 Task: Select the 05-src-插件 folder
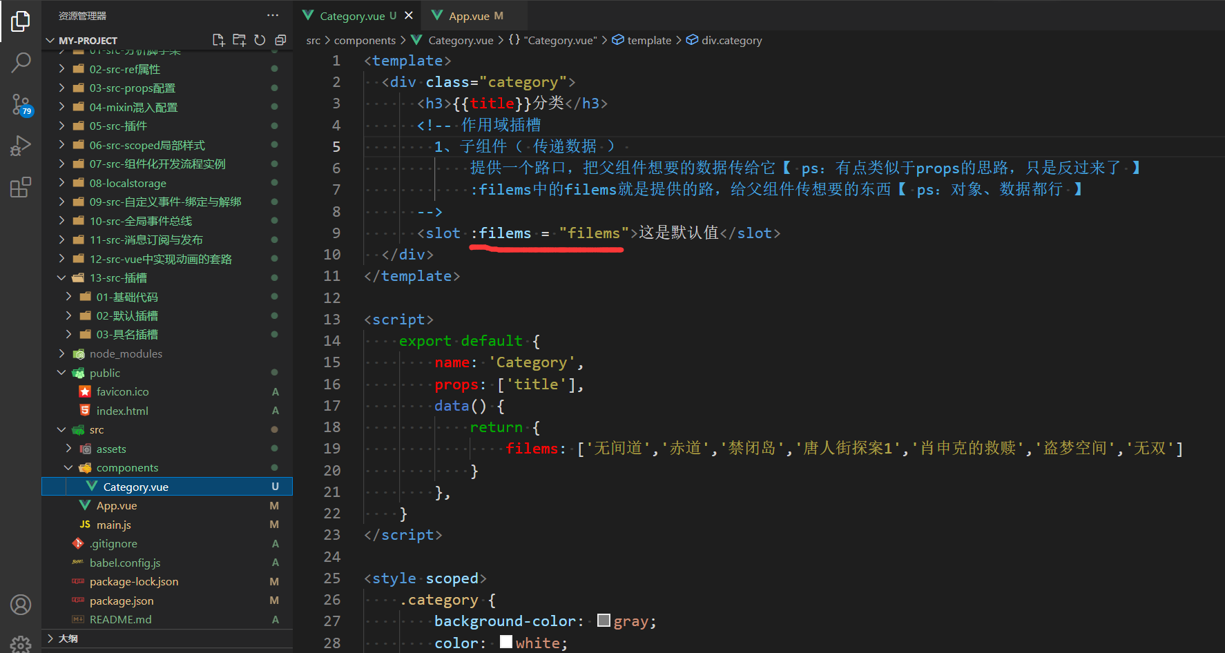167,126
